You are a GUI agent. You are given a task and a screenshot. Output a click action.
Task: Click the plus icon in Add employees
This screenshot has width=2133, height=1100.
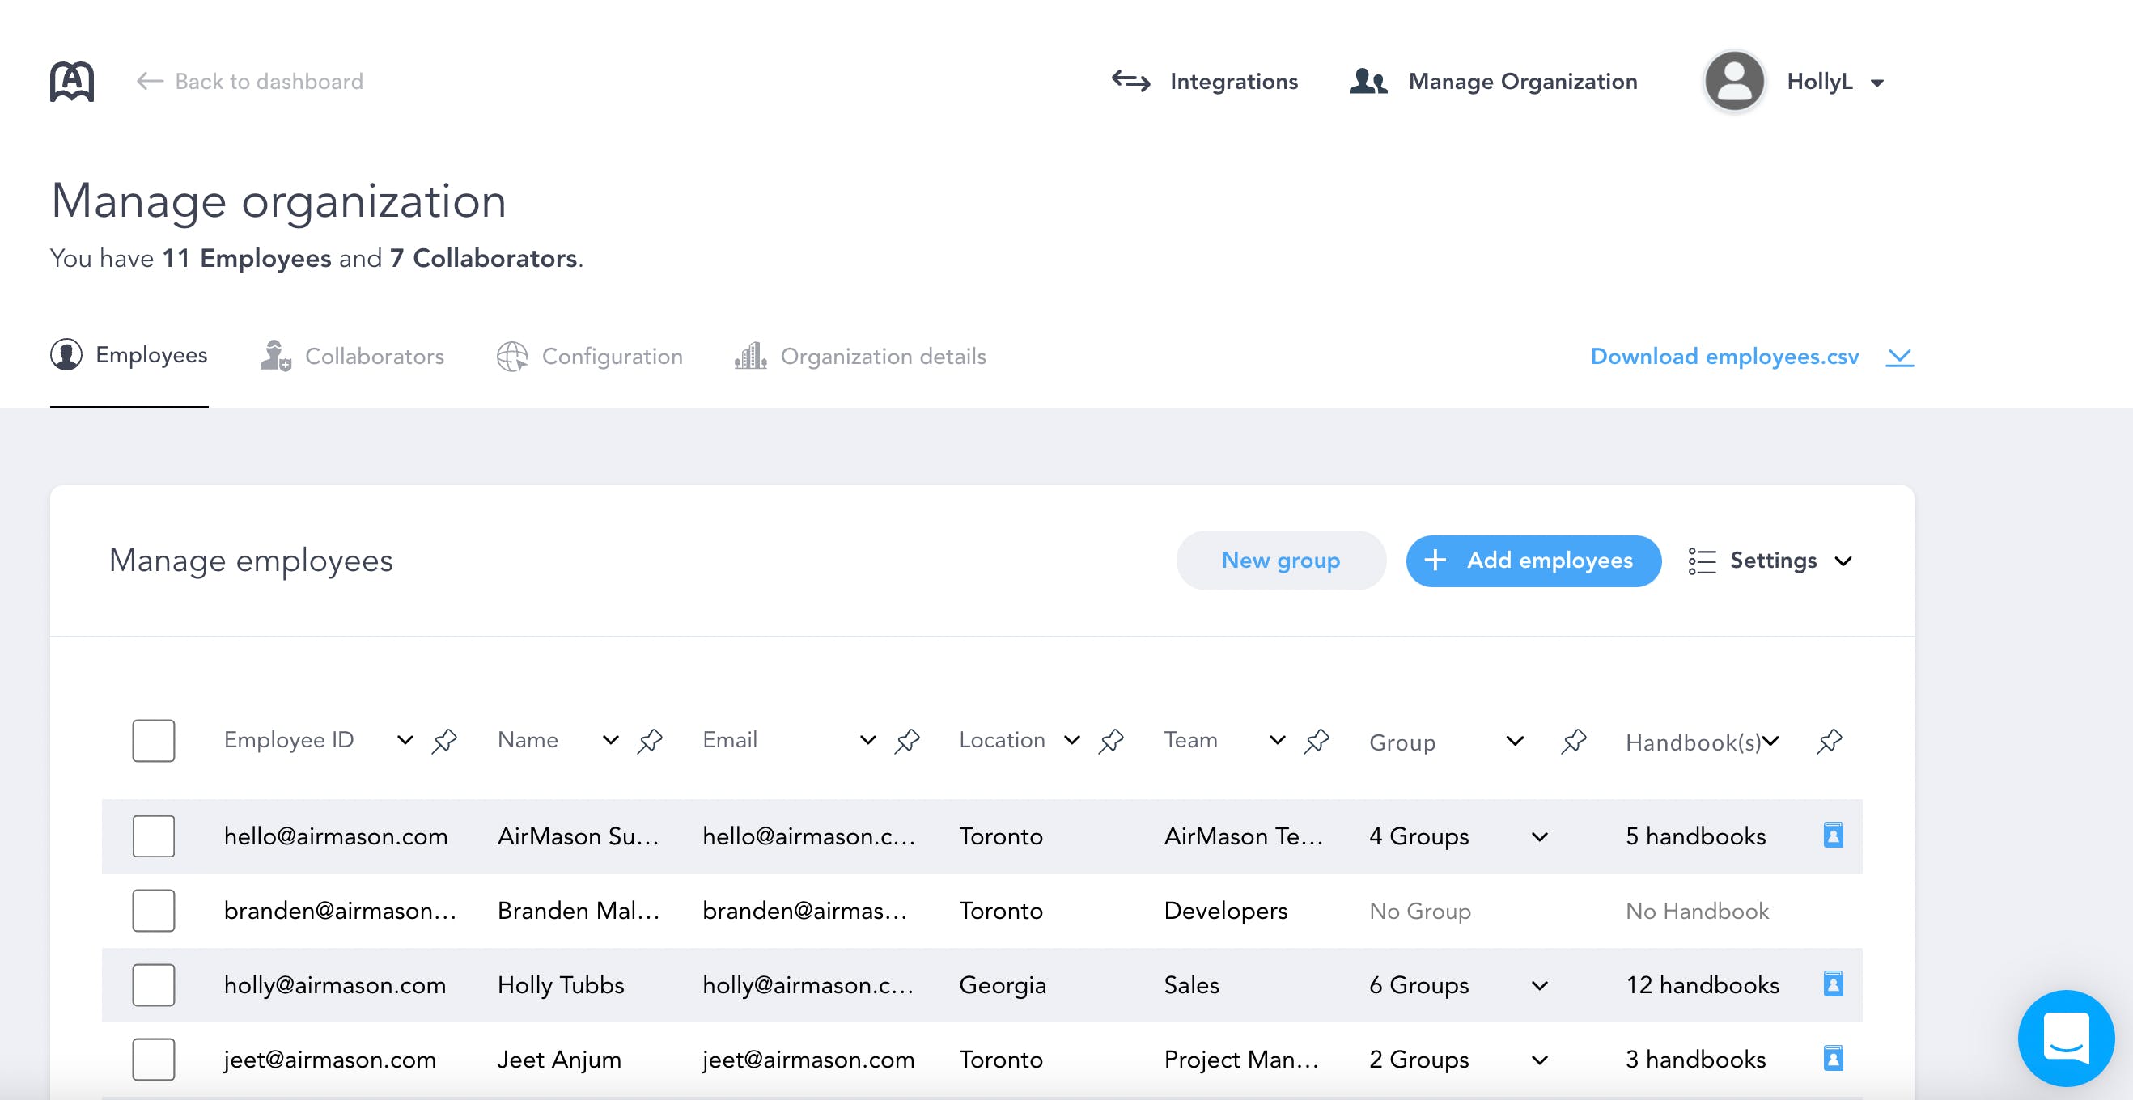tap(1435, 561)
